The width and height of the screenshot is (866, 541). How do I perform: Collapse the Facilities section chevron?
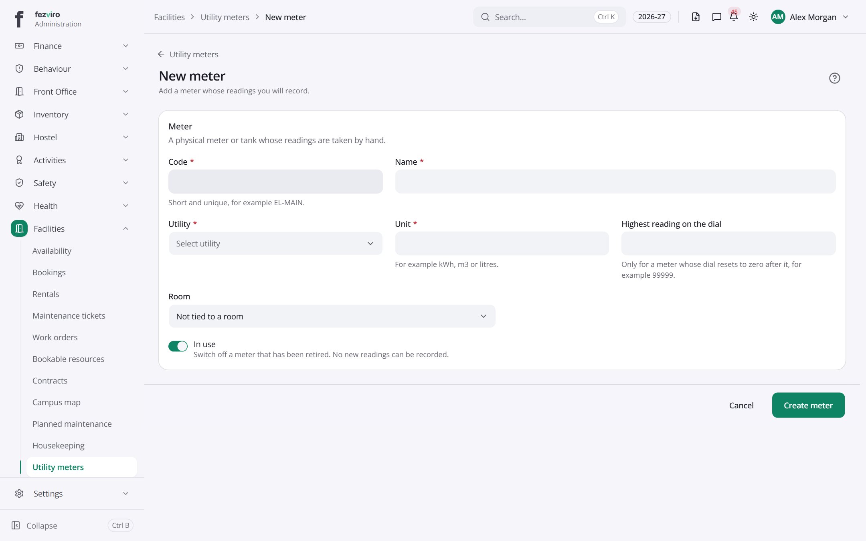(x=125, y=228)
